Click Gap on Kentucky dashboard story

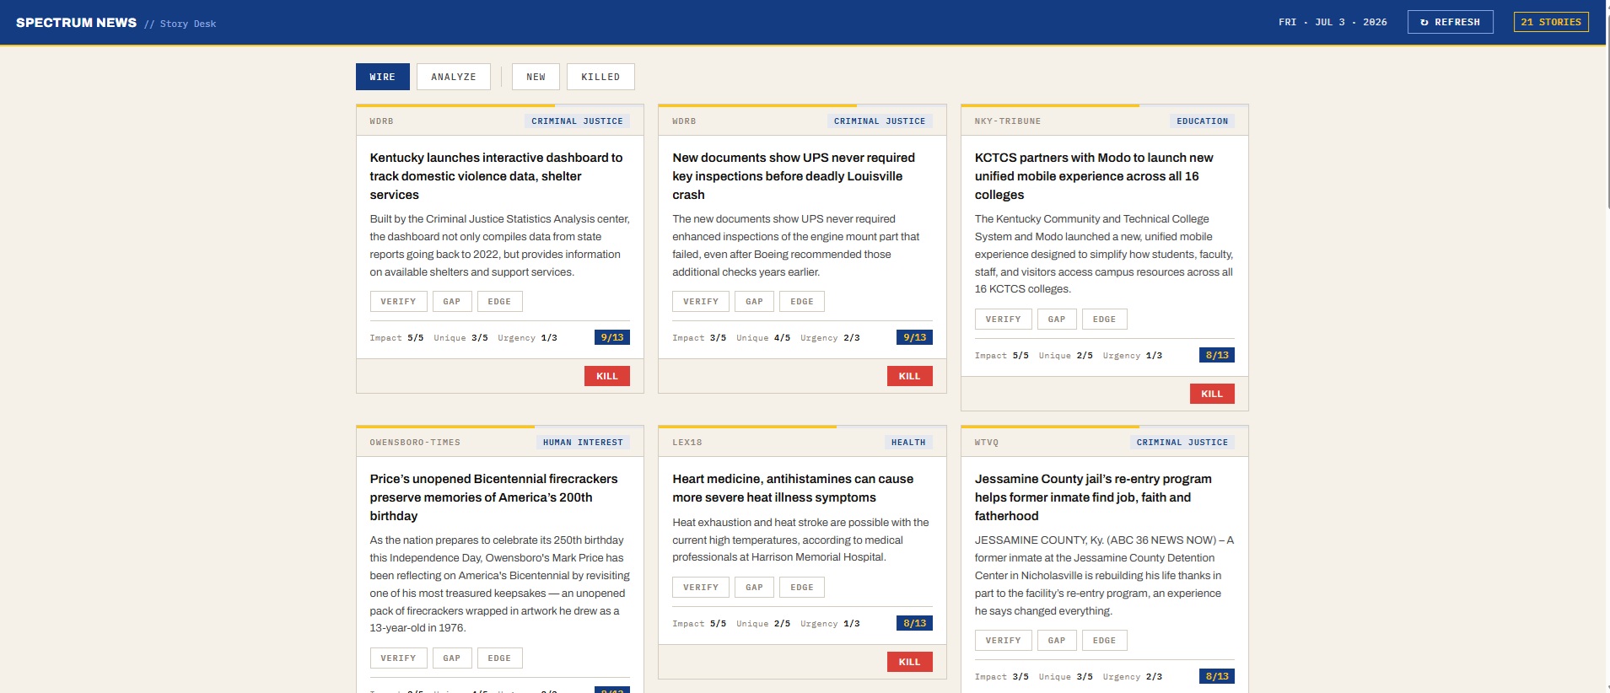click(452, 302)
